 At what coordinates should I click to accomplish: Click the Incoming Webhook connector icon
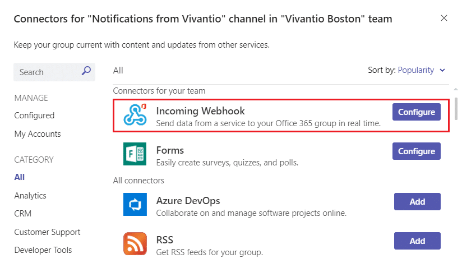coord(135,115)
